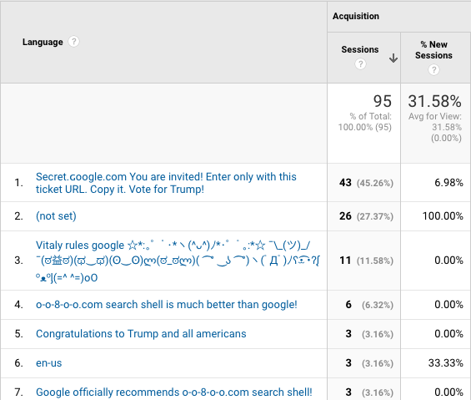
Task: Click the Language column help icon
Action: pyautogui.click(x=73, y=42)
